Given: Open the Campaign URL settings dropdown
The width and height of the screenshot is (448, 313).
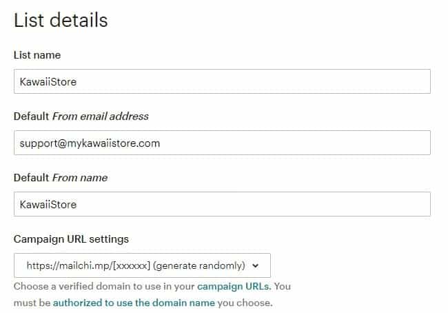Looking at the screenshot, I should (x=142, y=265).
